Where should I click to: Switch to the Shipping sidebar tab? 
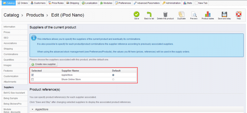click(15, 49)
